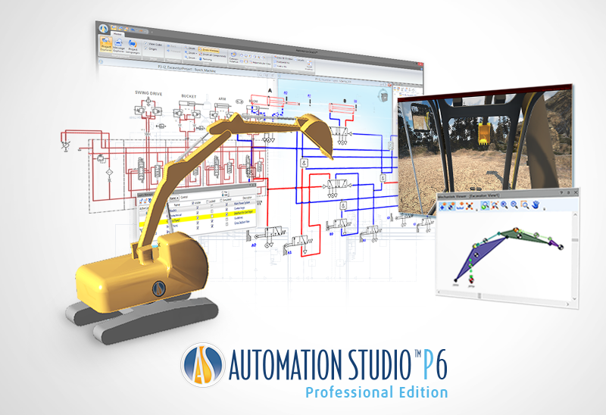Switch to the Home ribbon tab
This screenshot has height=415, width=606.
point(117,33)
